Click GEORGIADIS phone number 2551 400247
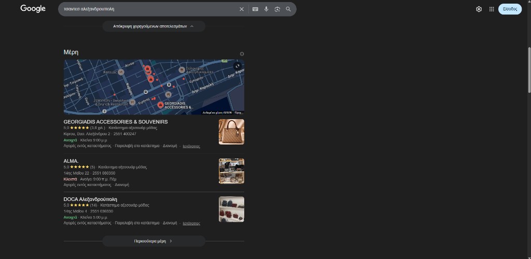Viewport: 531px width, 259px height. point(124,134)
